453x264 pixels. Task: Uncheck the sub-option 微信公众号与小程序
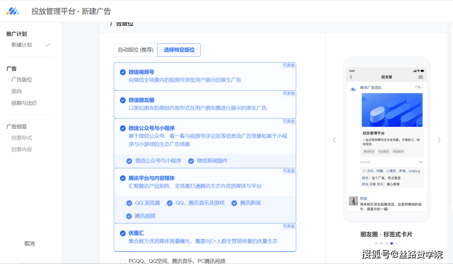129,161
